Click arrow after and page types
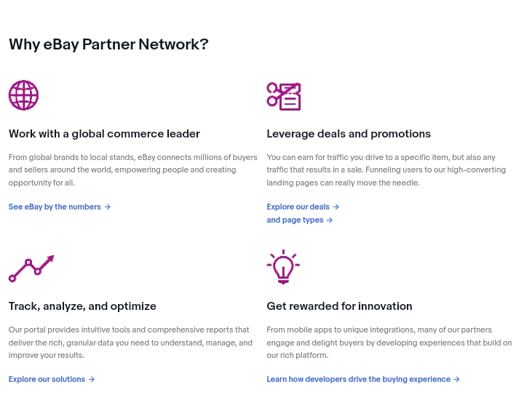Screen dimensions: 524x411 click(330, 220)
